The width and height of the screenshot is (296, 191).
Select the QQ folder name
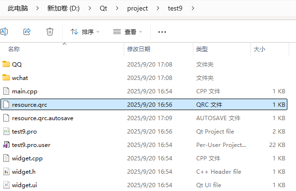coord(17,65)
